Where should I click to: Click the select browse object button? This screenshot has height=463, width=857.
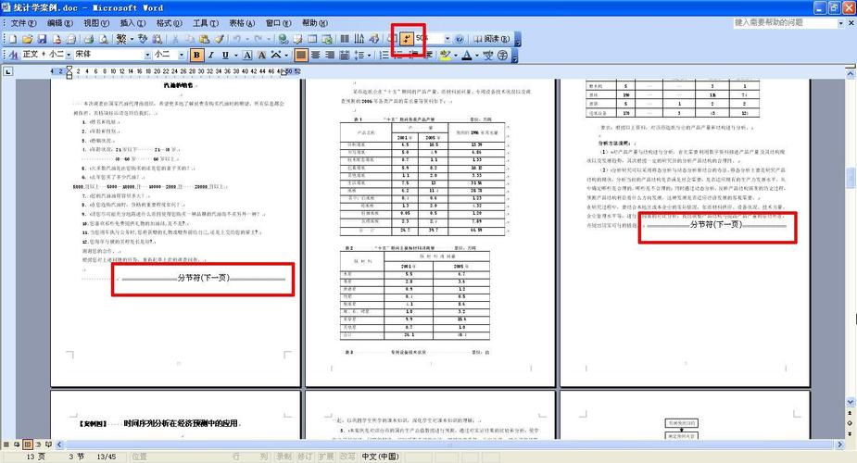pos(850,423)
